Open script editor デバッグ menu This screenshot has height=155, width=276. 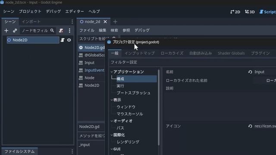142,30
